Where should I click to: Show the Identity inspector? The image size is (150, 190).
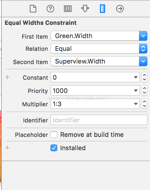click(68, 9)
